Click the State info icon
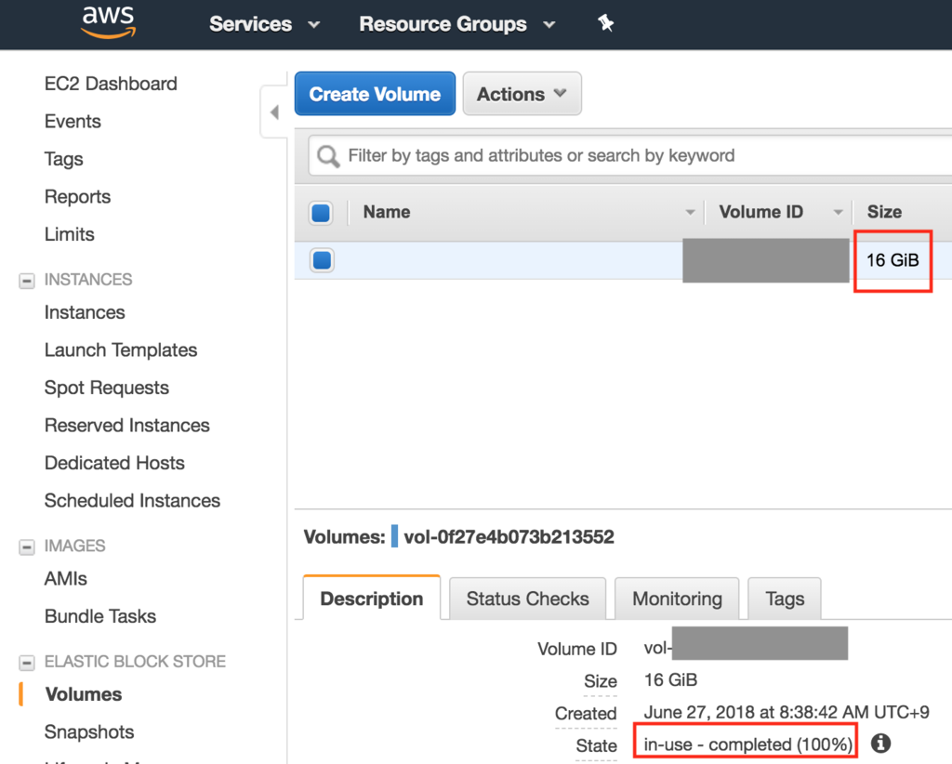The height and width of the screenshot is (764, 952). tap(880, 743)
